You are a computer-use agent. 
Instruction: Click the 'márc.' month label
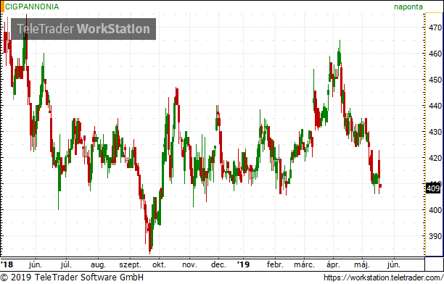(x=304, y=264)
